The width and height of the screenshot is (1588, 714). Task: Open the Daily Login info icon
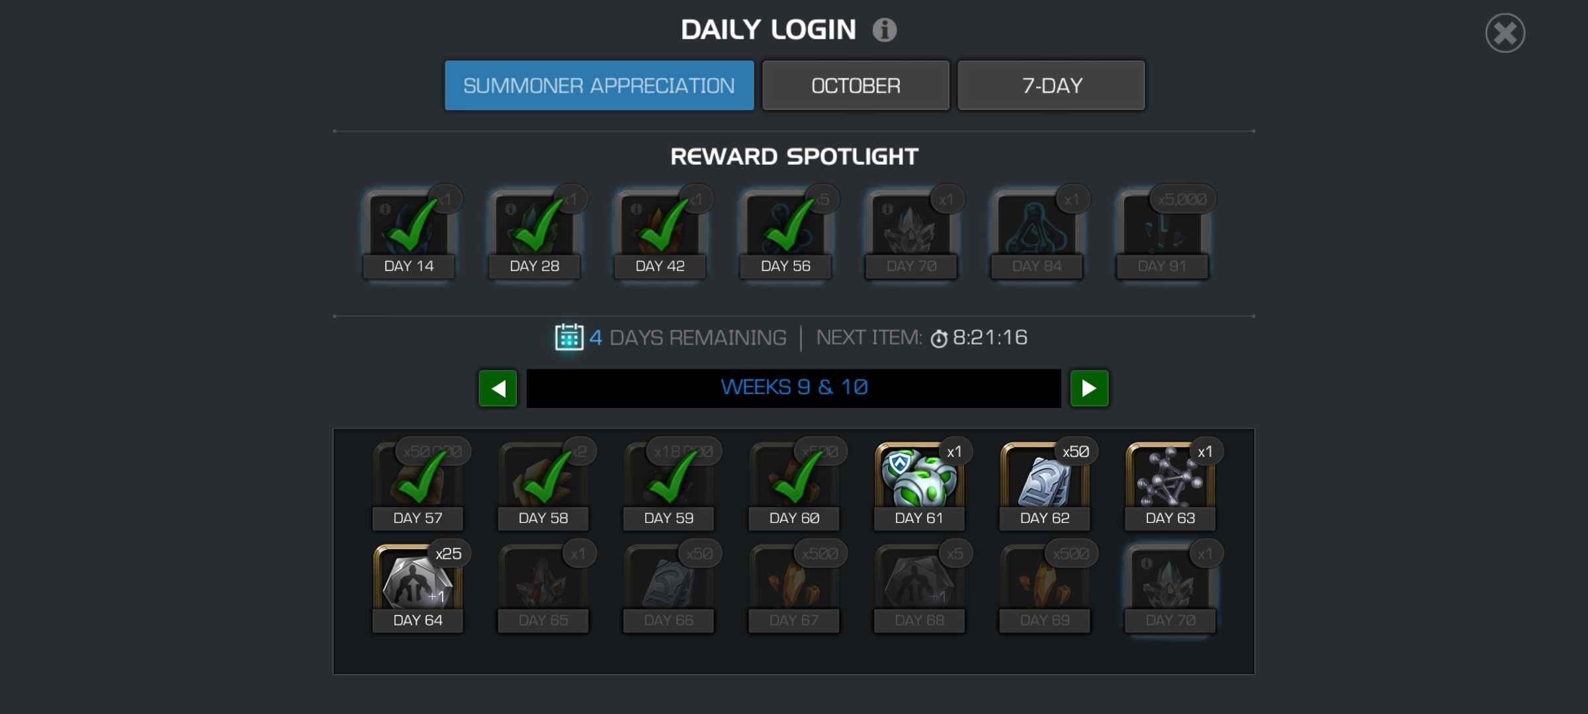pos(884,30)
